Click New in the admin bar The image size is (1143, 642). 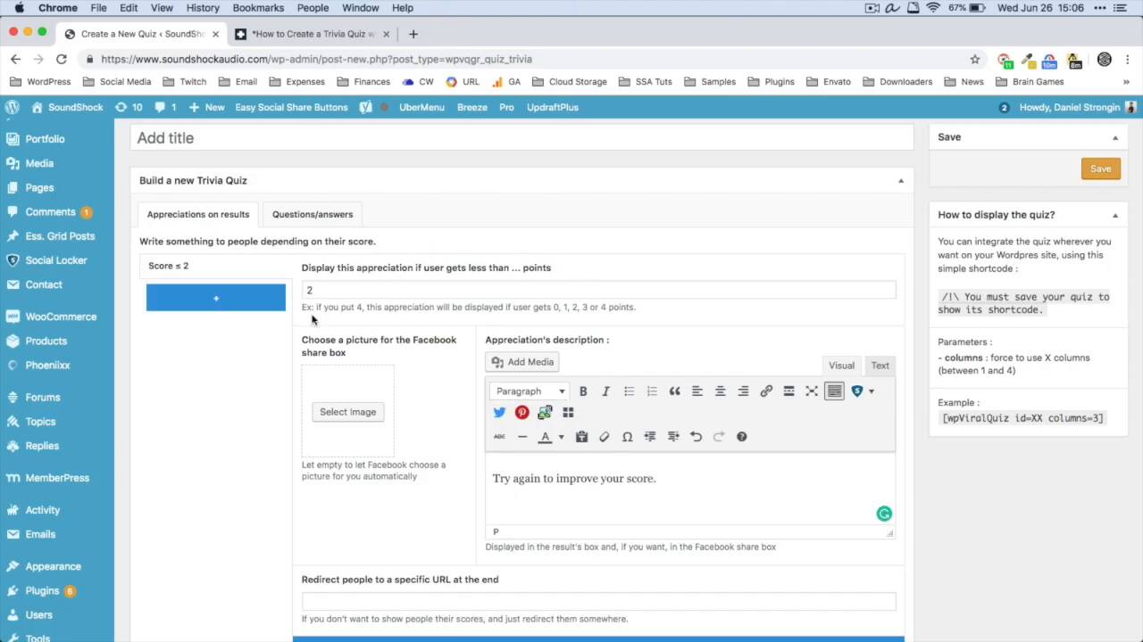207,107
